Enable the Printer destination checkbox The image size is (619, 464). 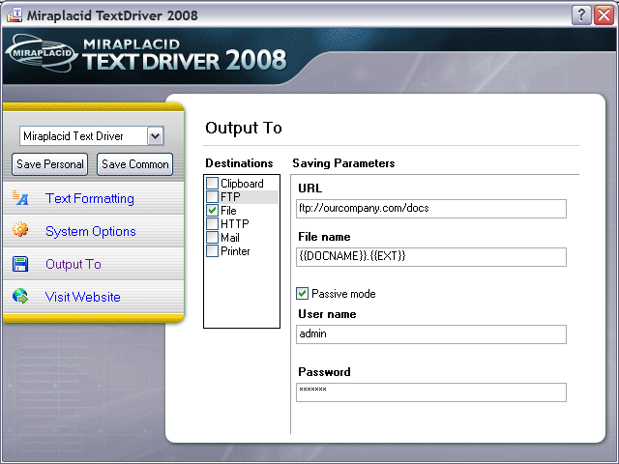coord(213,251)
